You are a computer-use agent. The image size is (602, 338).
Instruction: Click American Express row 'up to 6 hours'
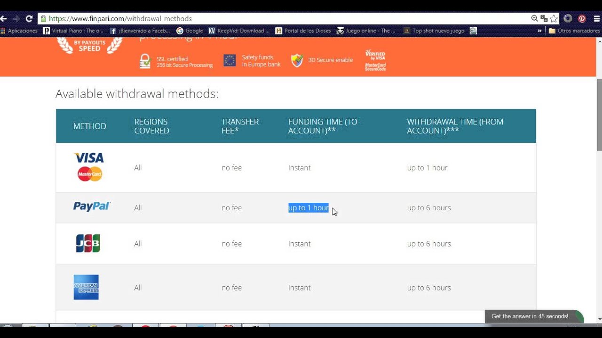[x=429, y=288]
